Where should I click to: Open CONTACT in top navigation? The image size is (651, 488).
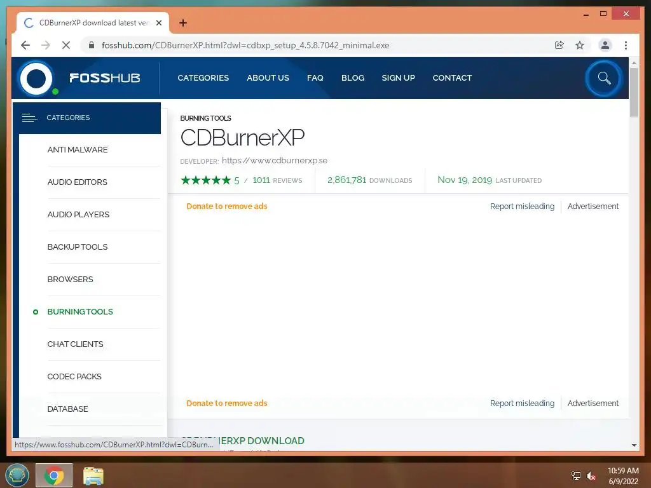point(452,78)
